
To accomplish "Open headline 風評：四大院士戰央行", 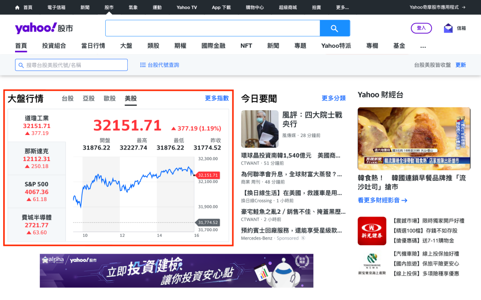I will (312, 120).
